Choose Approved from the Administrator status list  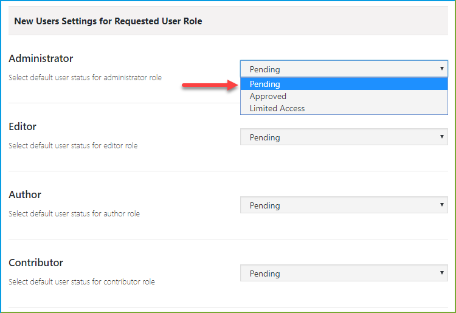click(x=268, y=97)
